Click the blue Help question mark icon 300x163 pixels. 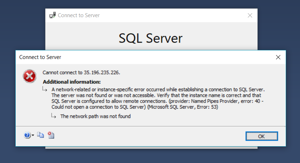27,135
